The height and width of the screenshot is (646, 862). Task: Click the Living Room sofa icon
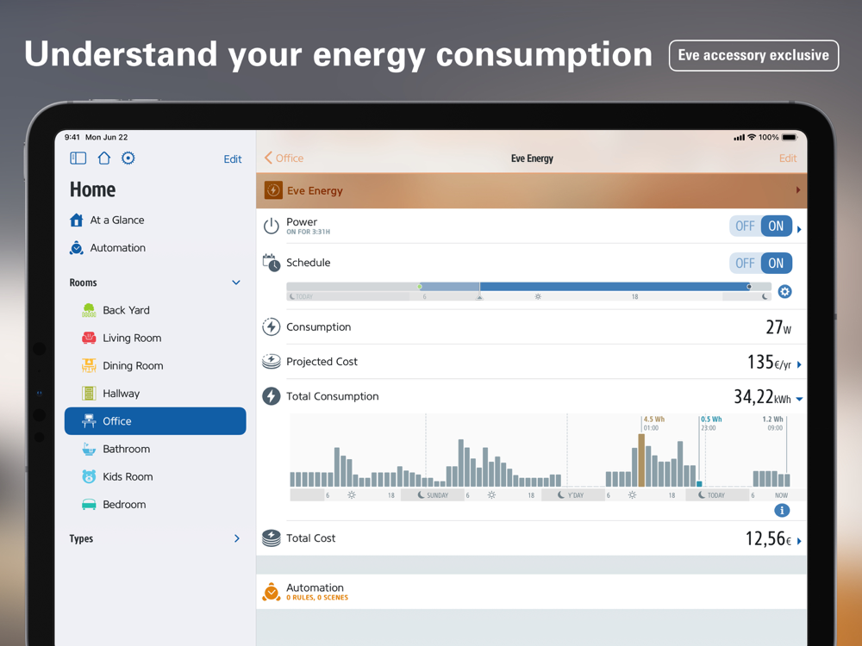pyautogui.click(x=89, y=338)
